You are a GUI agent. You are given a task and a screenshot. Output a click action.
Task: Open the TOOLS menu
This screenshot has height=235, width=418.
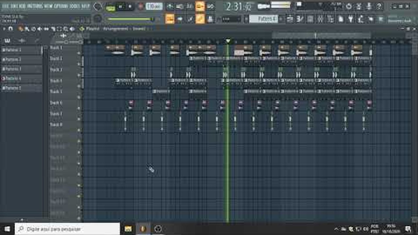click(75, 6)
